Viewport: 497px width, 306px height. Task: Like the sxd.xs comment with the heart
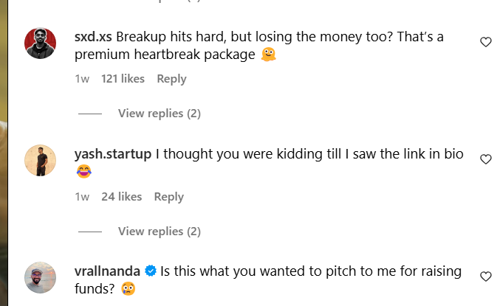pyautogui.click(x=485, y=43)
